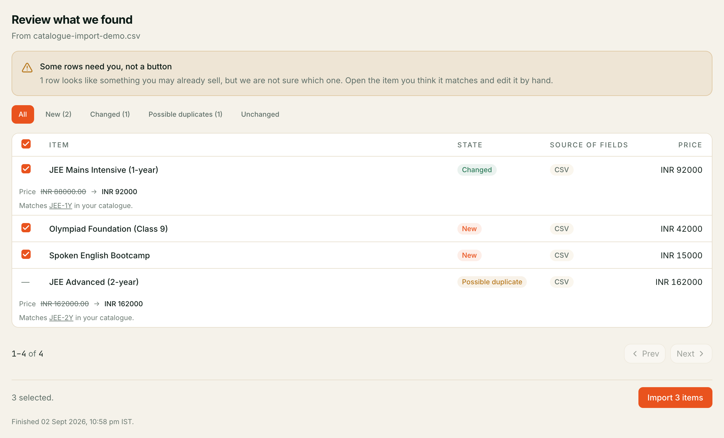This screenshot has height=438, width=724.
Task: Click the STATE column header
Action: pyautogui.click(x=470, y=145)
